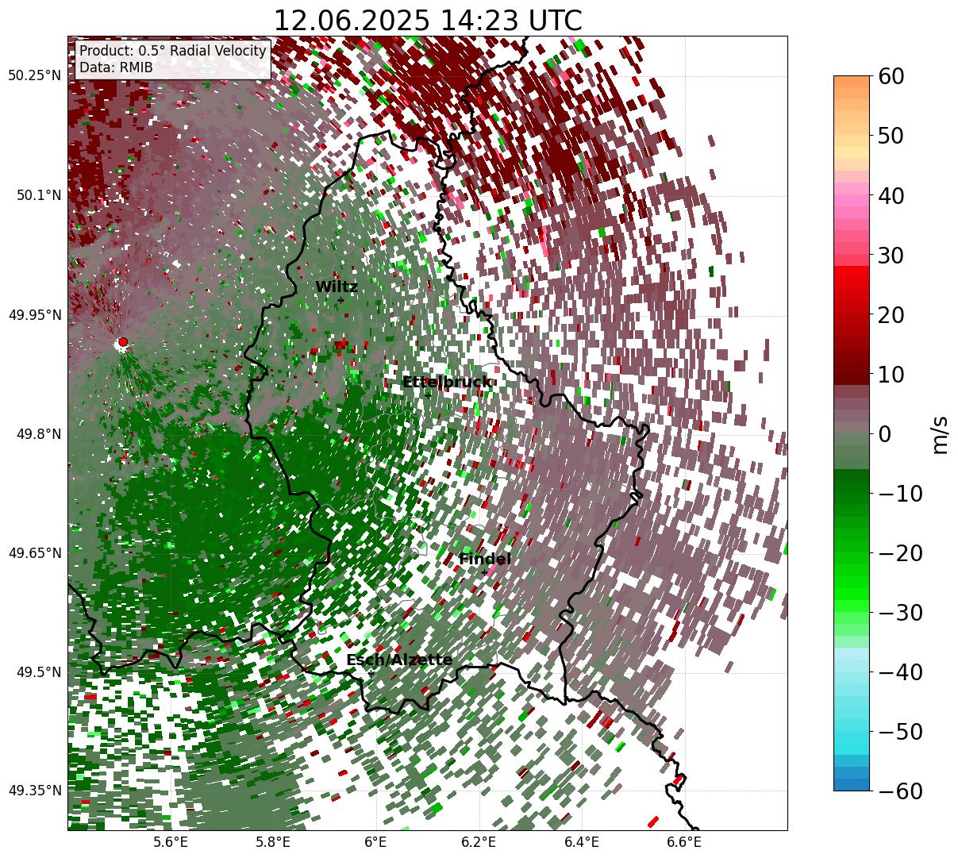958x858 pixels.
Task: Click the 49.8°N latitude label
Action: pyautogui.click(x=38, y=434)
